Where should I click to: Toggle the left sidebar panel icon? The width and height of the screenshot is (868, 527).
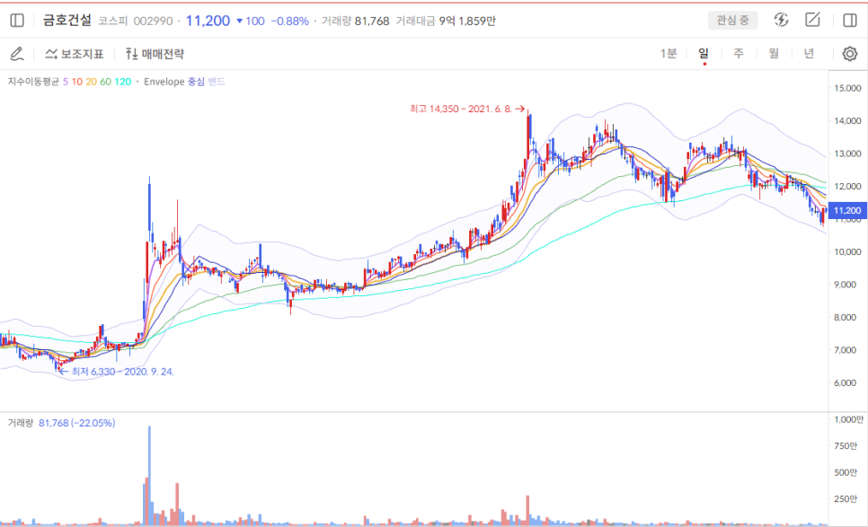pyautogui.click(x=17, y=21)
